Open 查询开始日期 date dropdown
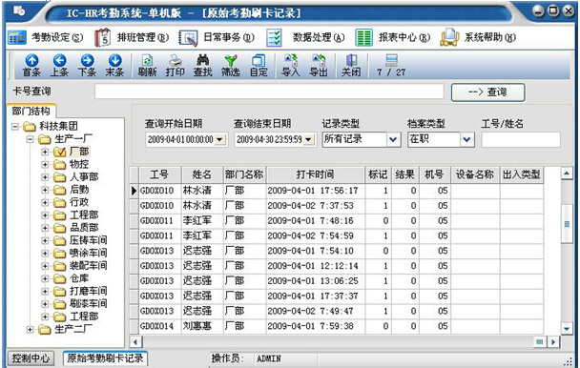This screenshot has width=580, height=368. tap(219, 139)
